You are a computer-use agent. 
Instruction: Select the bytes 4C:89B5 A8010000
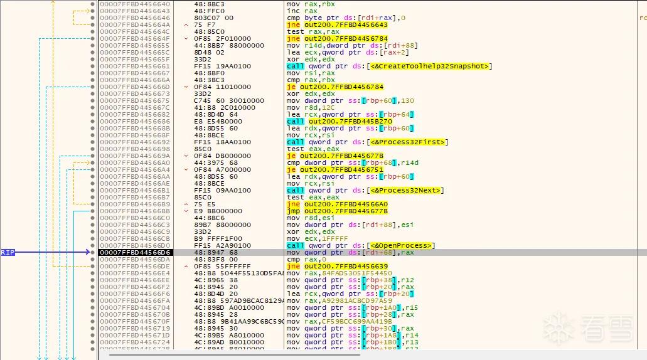coord(229,336)
